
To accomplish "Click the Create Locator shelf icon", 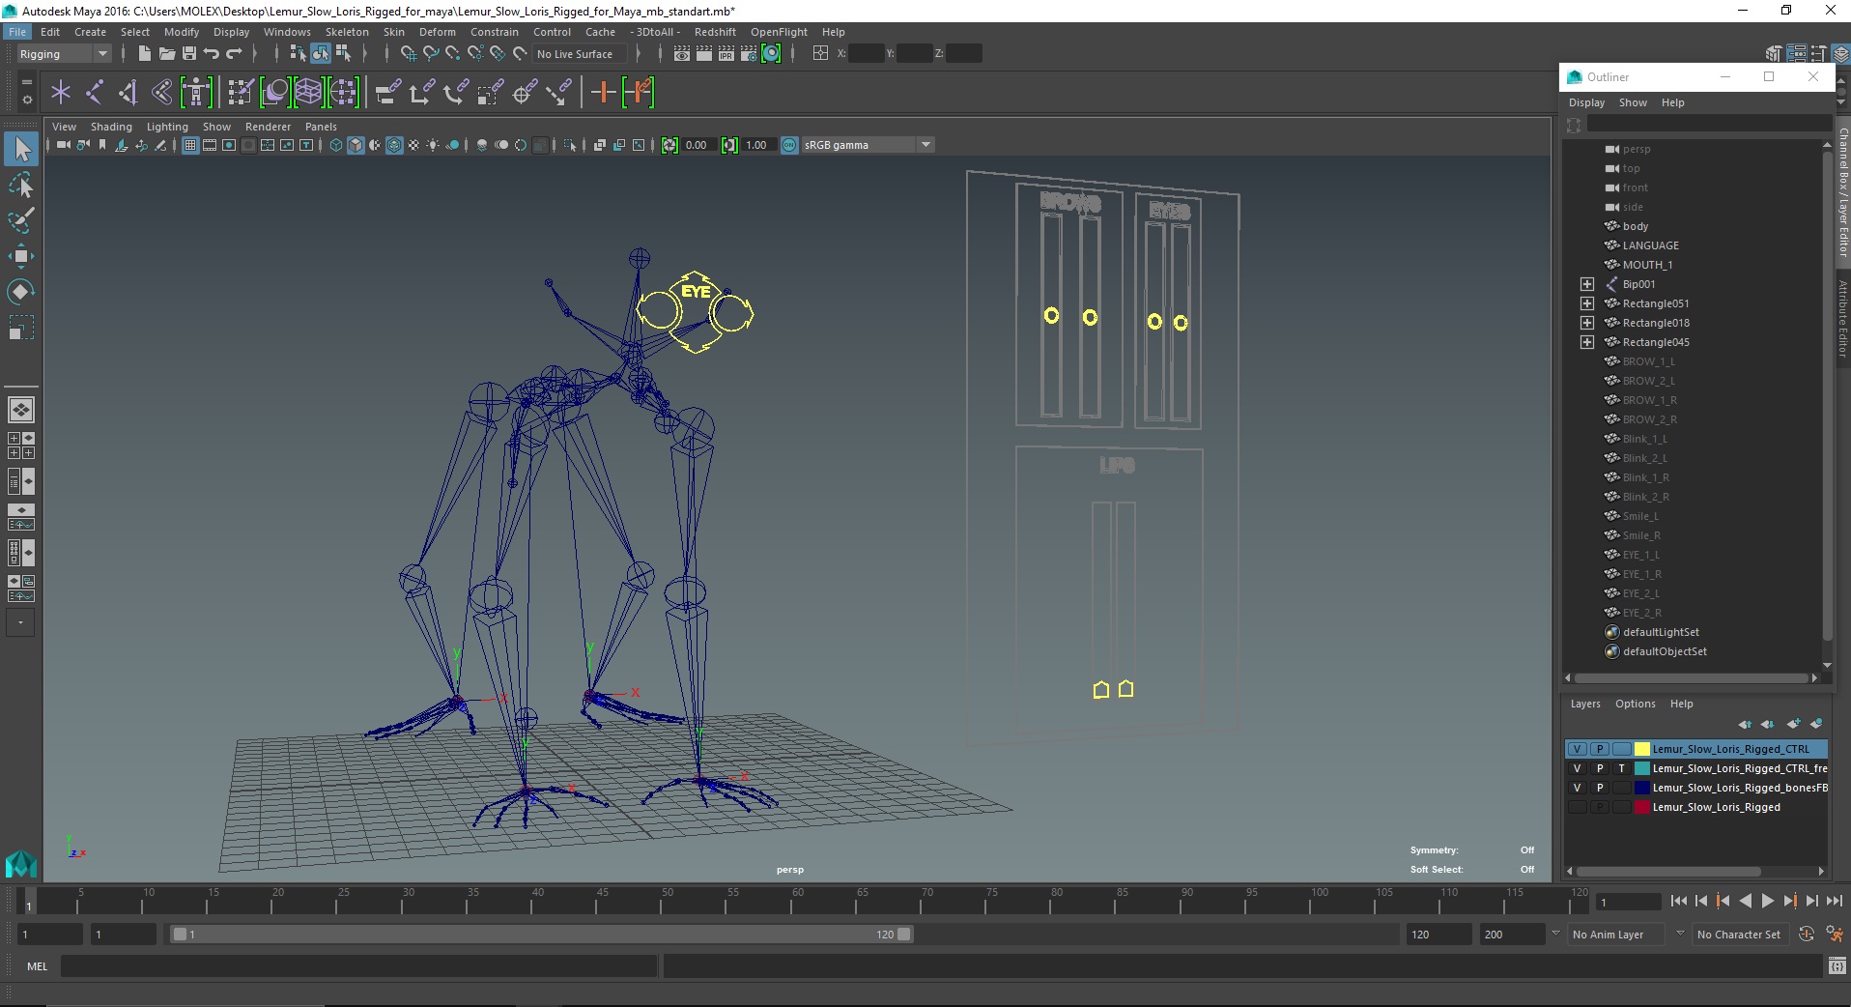I will tap(61, 93).
